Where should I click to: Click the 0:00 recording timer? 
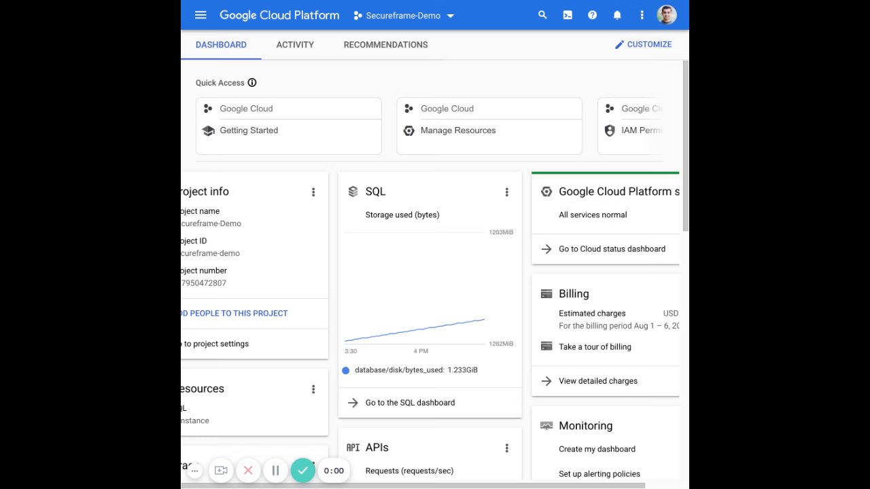point(334,470)
